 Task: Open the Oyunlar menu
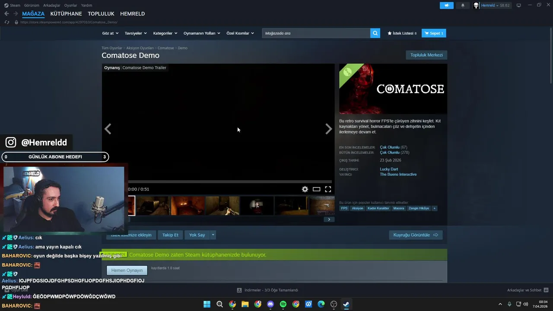[71, 5]
